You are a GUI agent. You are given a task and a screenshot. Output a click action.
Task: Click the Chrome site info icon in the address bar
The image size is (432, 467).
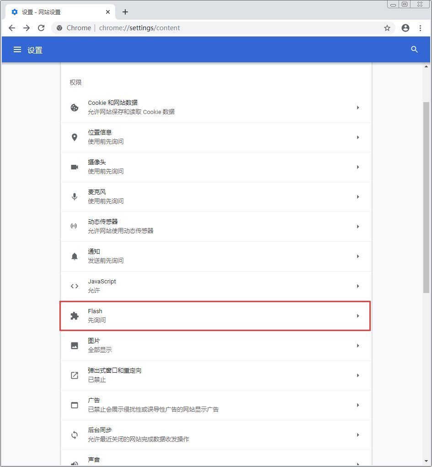click(59, 28)
